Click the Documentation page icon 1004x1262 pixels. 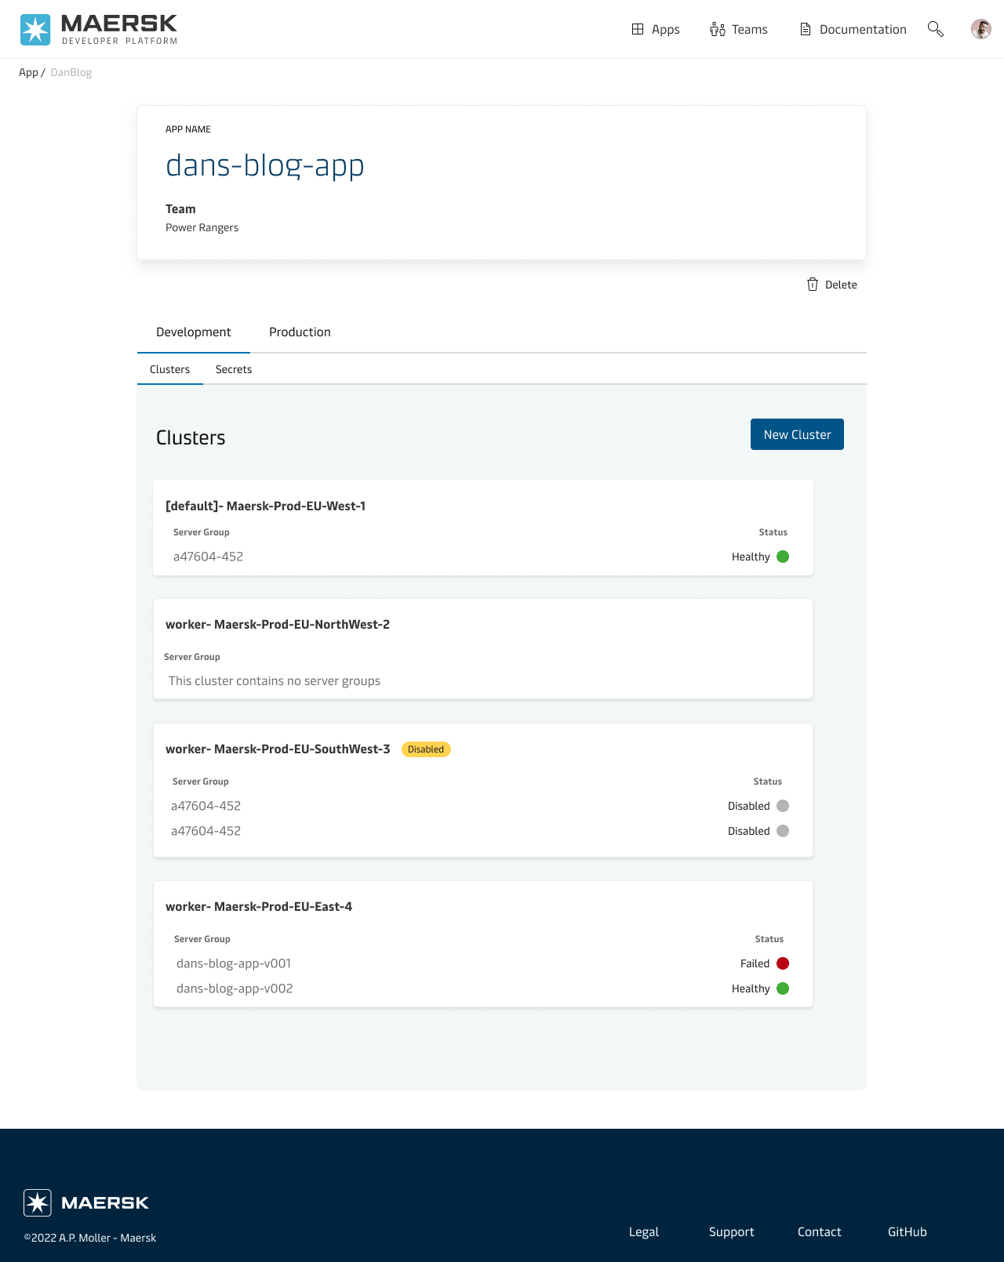(x=805, y=29)
